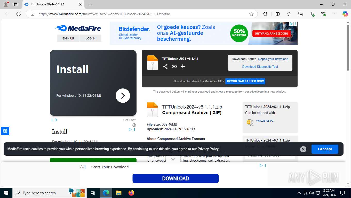Click the Install ad arrow button
Image resolution: width=351 pixels, height=198 pixels.
tap(123, 96)
